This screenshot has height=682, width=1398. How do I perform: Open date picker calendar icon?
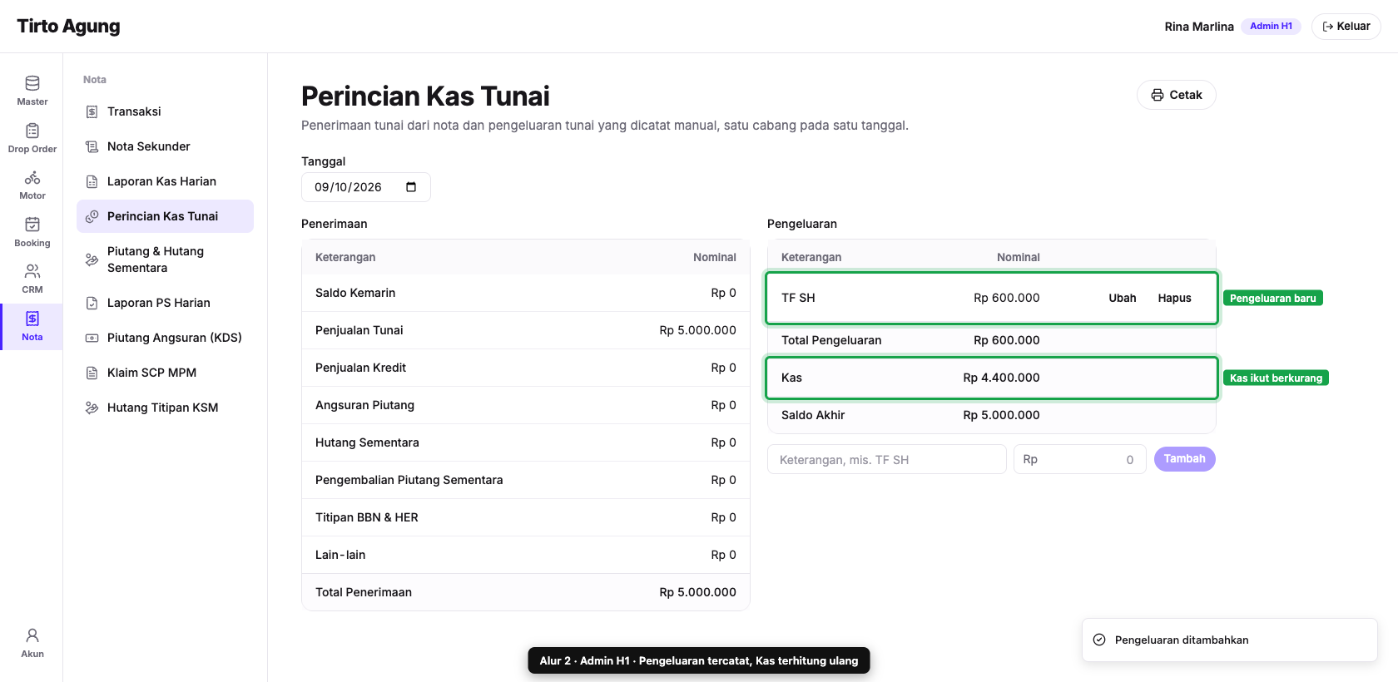411,187
